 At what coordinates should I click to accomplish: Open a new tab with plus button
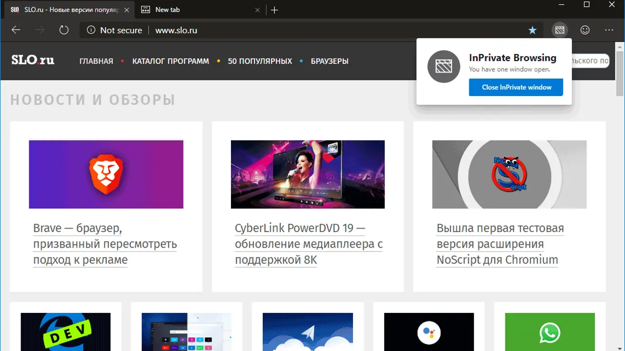pyautogui.click(x=274, y=10)
